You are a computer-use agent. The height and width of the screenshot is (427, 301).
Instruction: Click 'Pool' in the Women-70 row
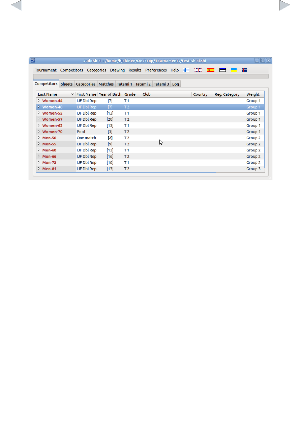81,132
